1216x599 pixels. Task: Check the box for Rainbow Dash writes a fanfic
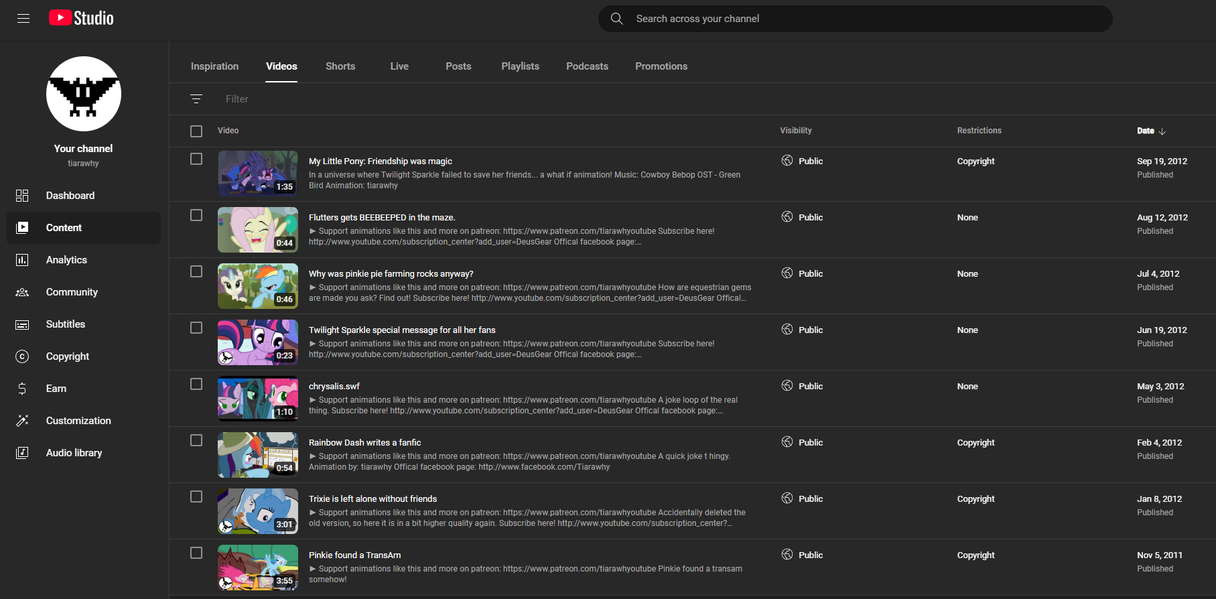point(196,440)
